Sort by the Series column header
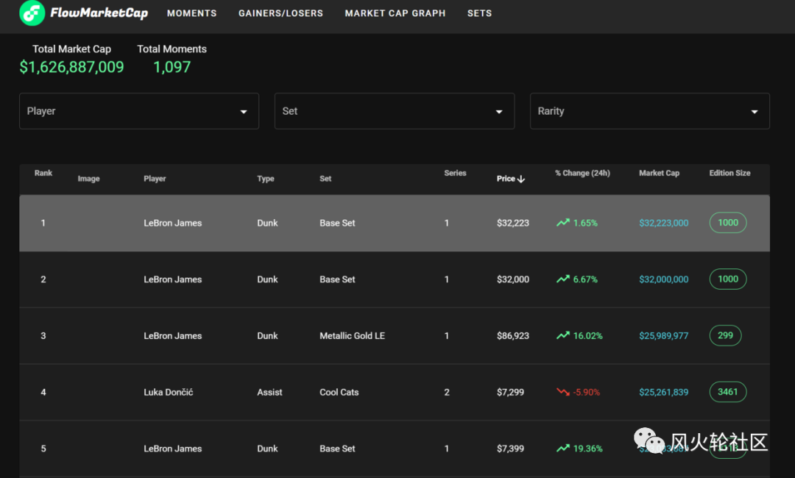 click(456, 173)
